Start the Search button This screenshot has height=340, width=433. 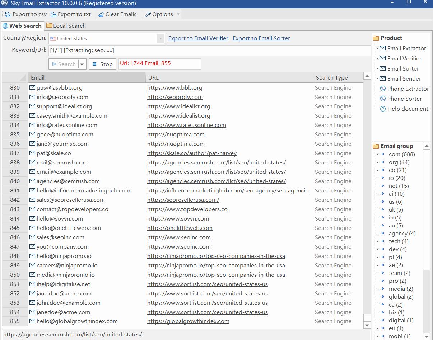(64, 64)
